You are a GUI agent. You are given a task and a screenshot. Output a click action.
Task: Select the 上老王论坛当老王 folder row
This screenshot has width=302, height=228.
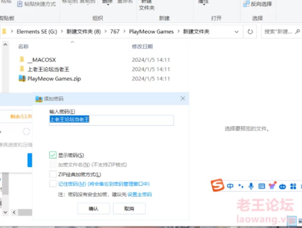tap(94, 69)
